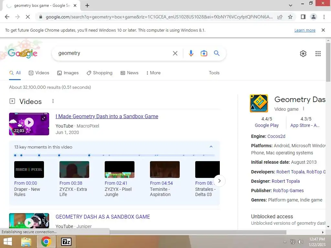Open App Store rating link

[304, 125]
